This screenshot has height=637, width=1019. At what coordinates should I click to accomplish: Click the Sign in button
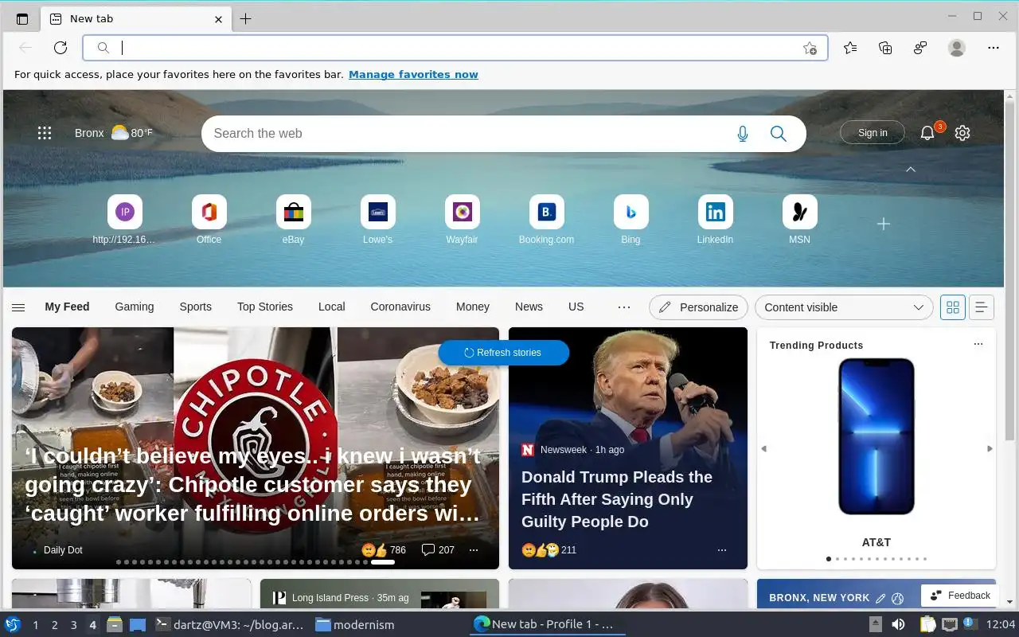click(873, 133)
